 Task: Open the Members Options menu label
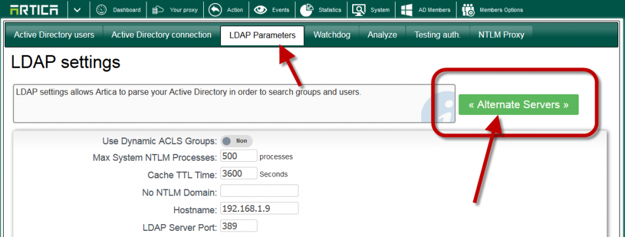pyautogui.click(x=502, y=10)
